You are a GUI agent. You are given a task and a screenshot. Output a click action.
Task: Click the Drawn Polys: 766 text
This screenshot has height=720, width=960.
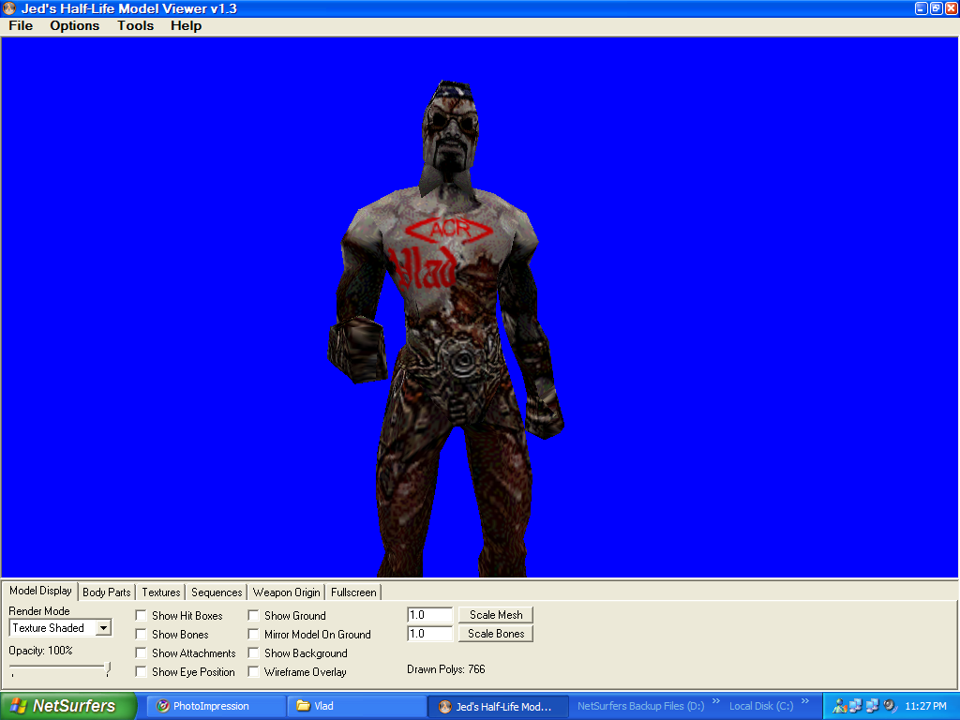pos(445,669)
